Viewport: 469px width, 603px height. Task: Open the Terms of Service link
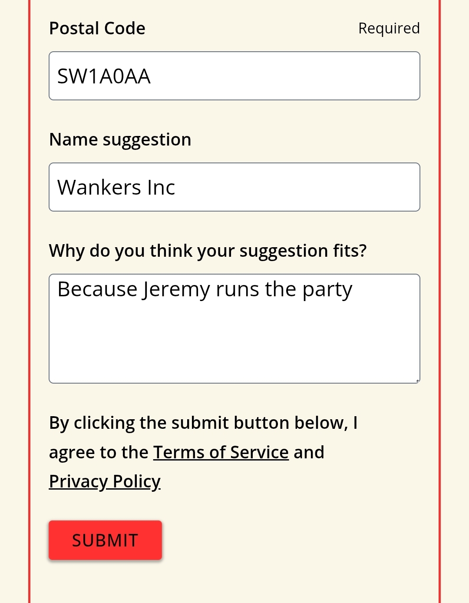221,452
